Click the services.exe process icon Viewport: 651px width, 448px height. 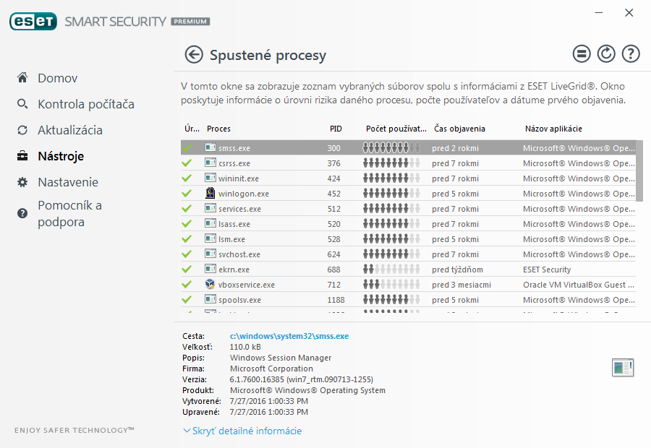210,208
